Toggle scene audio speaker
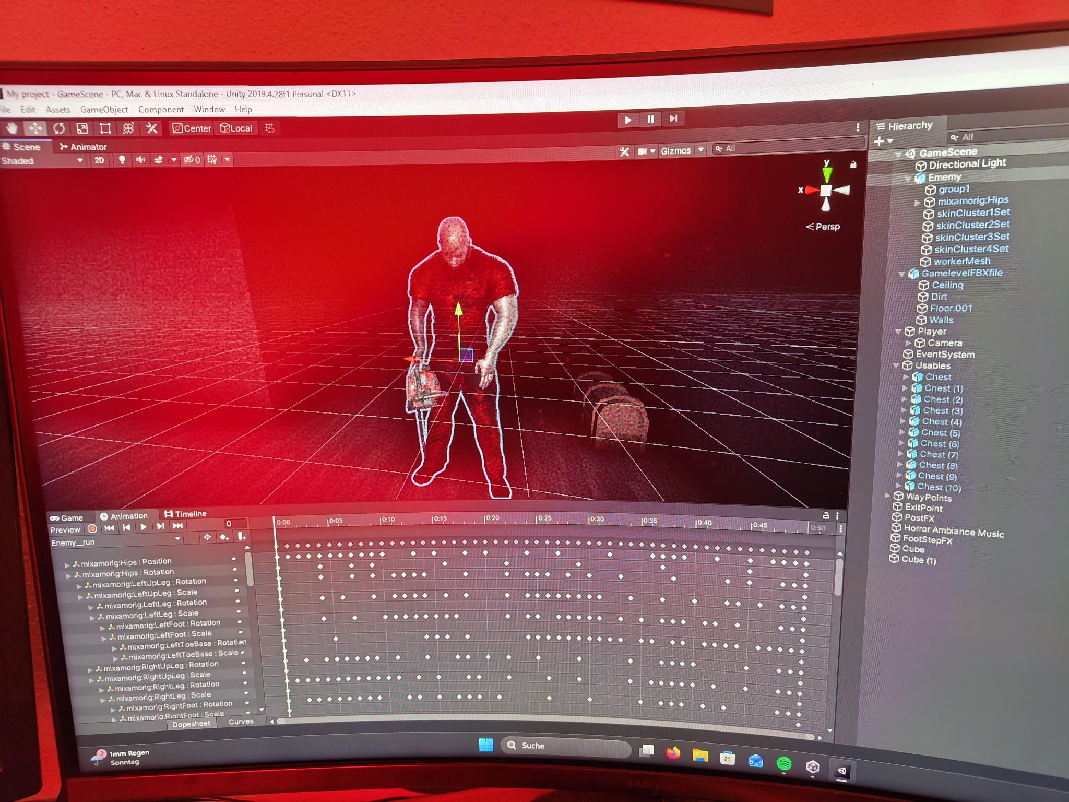 click(x=140, y=160)
